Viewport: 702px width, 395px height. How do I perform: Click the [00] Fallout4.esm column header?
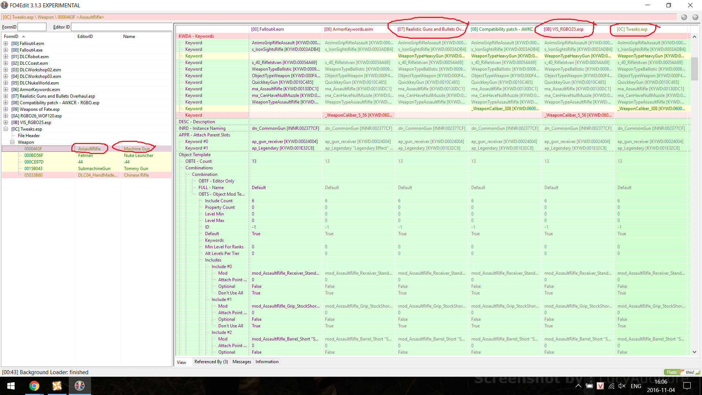[285, 29]
